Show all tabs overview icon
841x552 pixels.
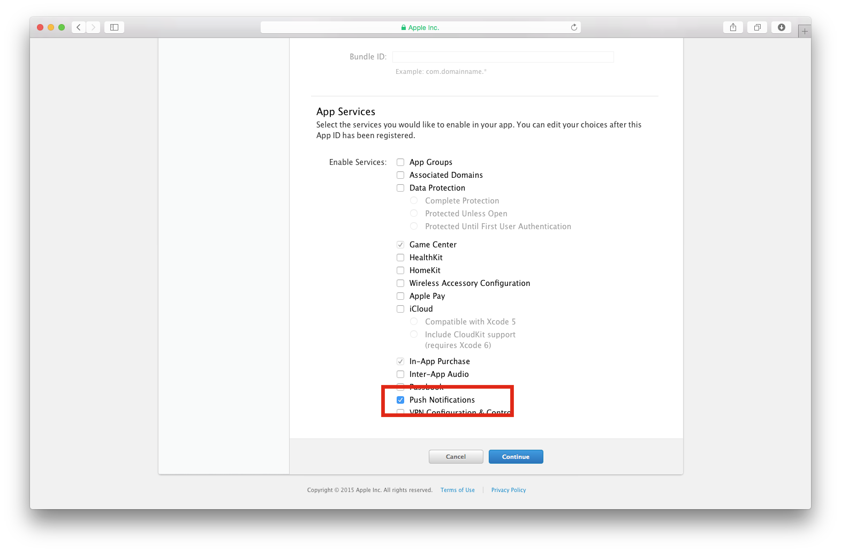pos(757,27)
